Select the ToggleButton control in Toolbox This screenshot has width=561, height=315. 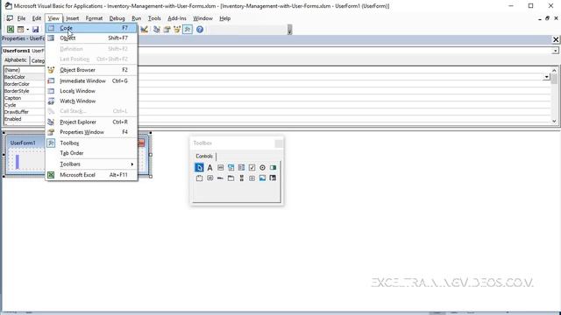pos(273,167)
